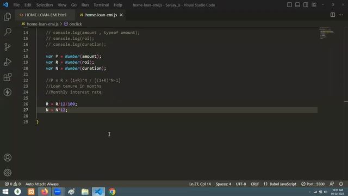Open XAMPP icon in the taskbar

[x=31, y=192]
